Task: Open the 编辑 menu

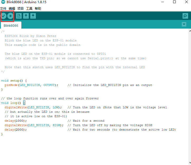Action: click(x=12, y=9)
